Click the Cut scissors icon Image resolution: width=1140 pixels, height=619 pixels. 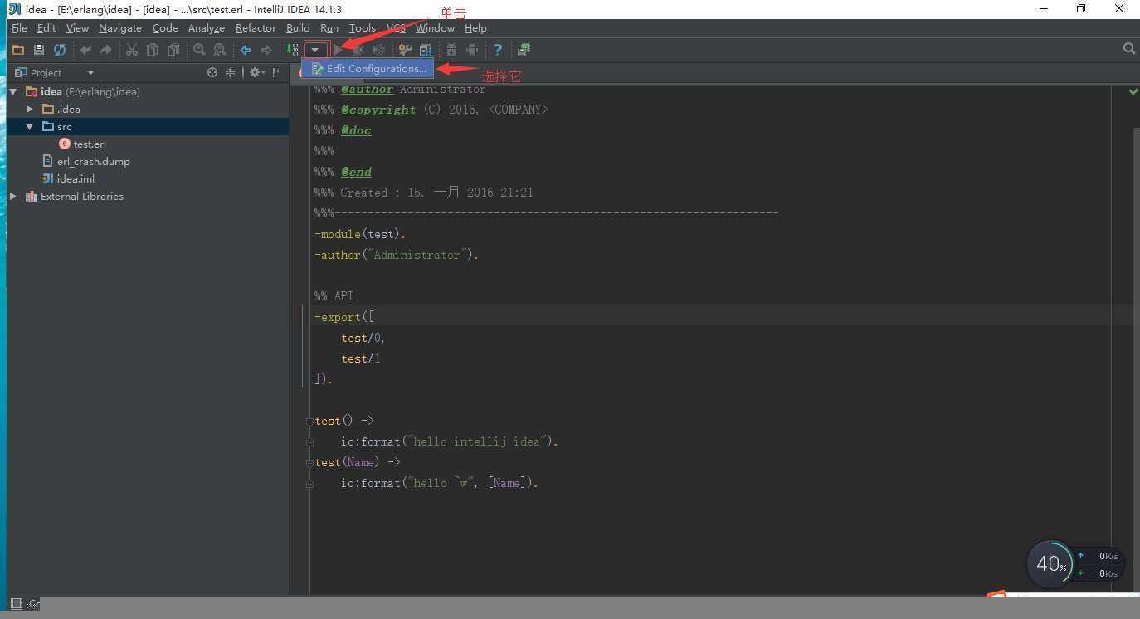tap(131, 50)
